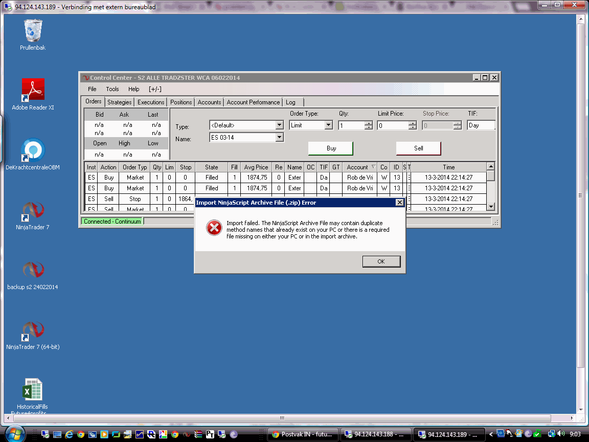Click the Control Center title bar logo
This screenshot has height=442, width=589.
click(86, 77)
